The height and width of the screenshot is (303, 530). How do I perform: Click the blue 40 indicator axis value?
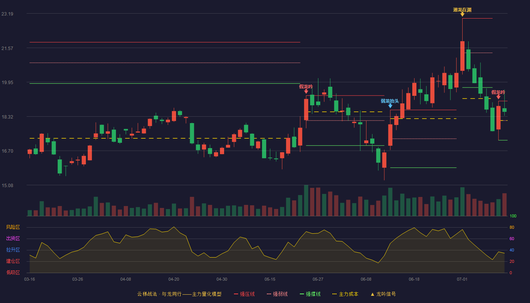(x=512, y=250)
